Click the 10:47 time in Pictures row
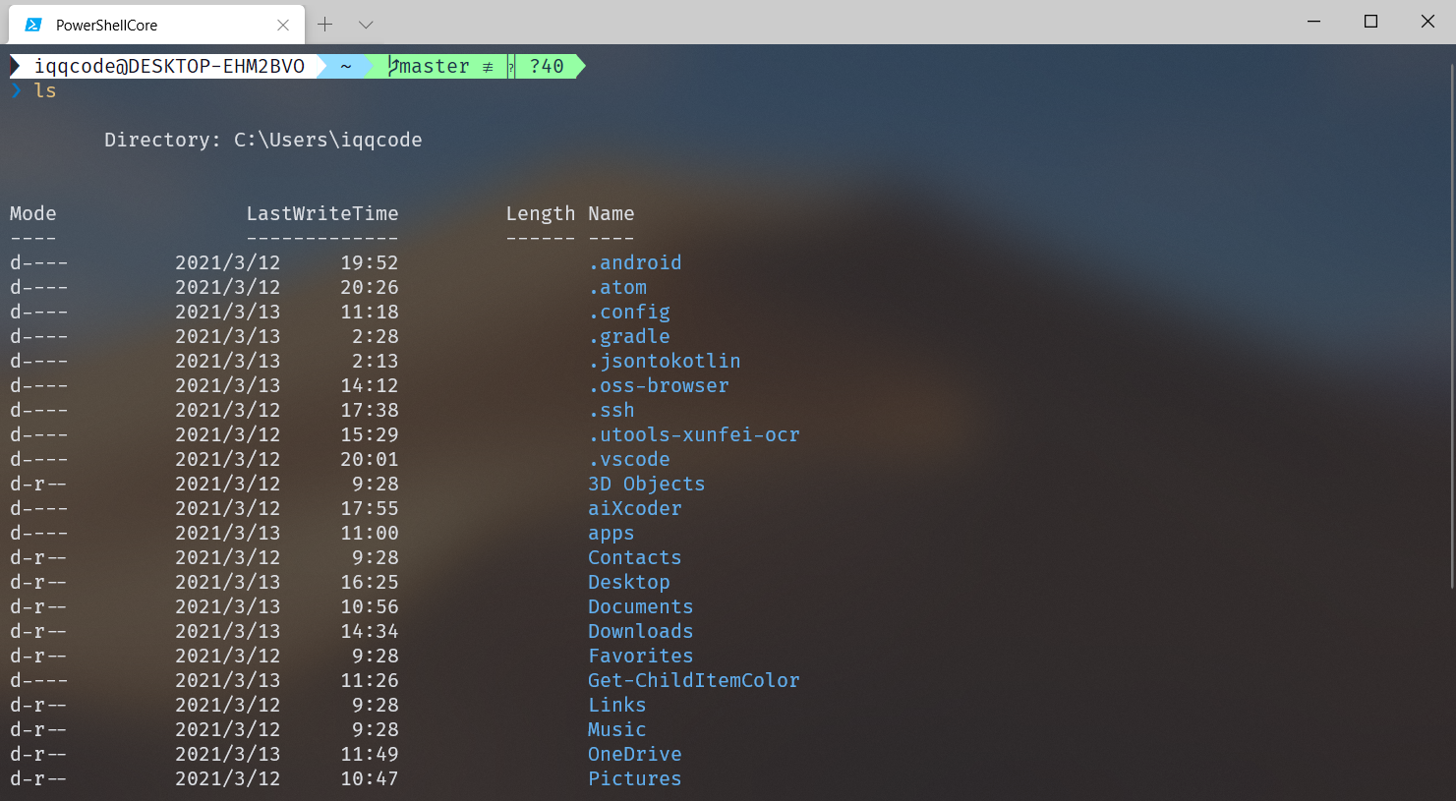 point(370,778)
